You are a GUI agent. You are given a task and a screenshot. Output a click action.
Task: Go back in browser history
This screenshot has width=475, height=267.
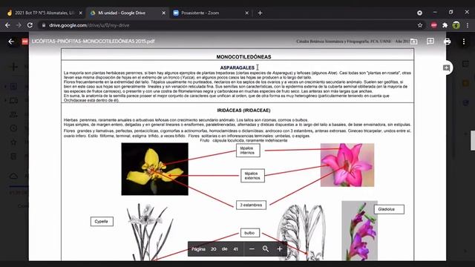click(7, 25)
